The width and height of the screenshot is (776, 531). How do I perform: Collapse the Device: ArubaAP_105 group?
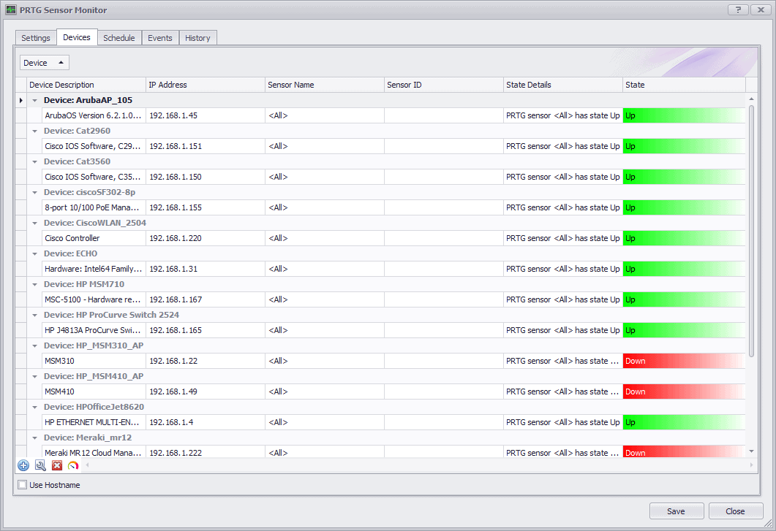coord(34,100)
